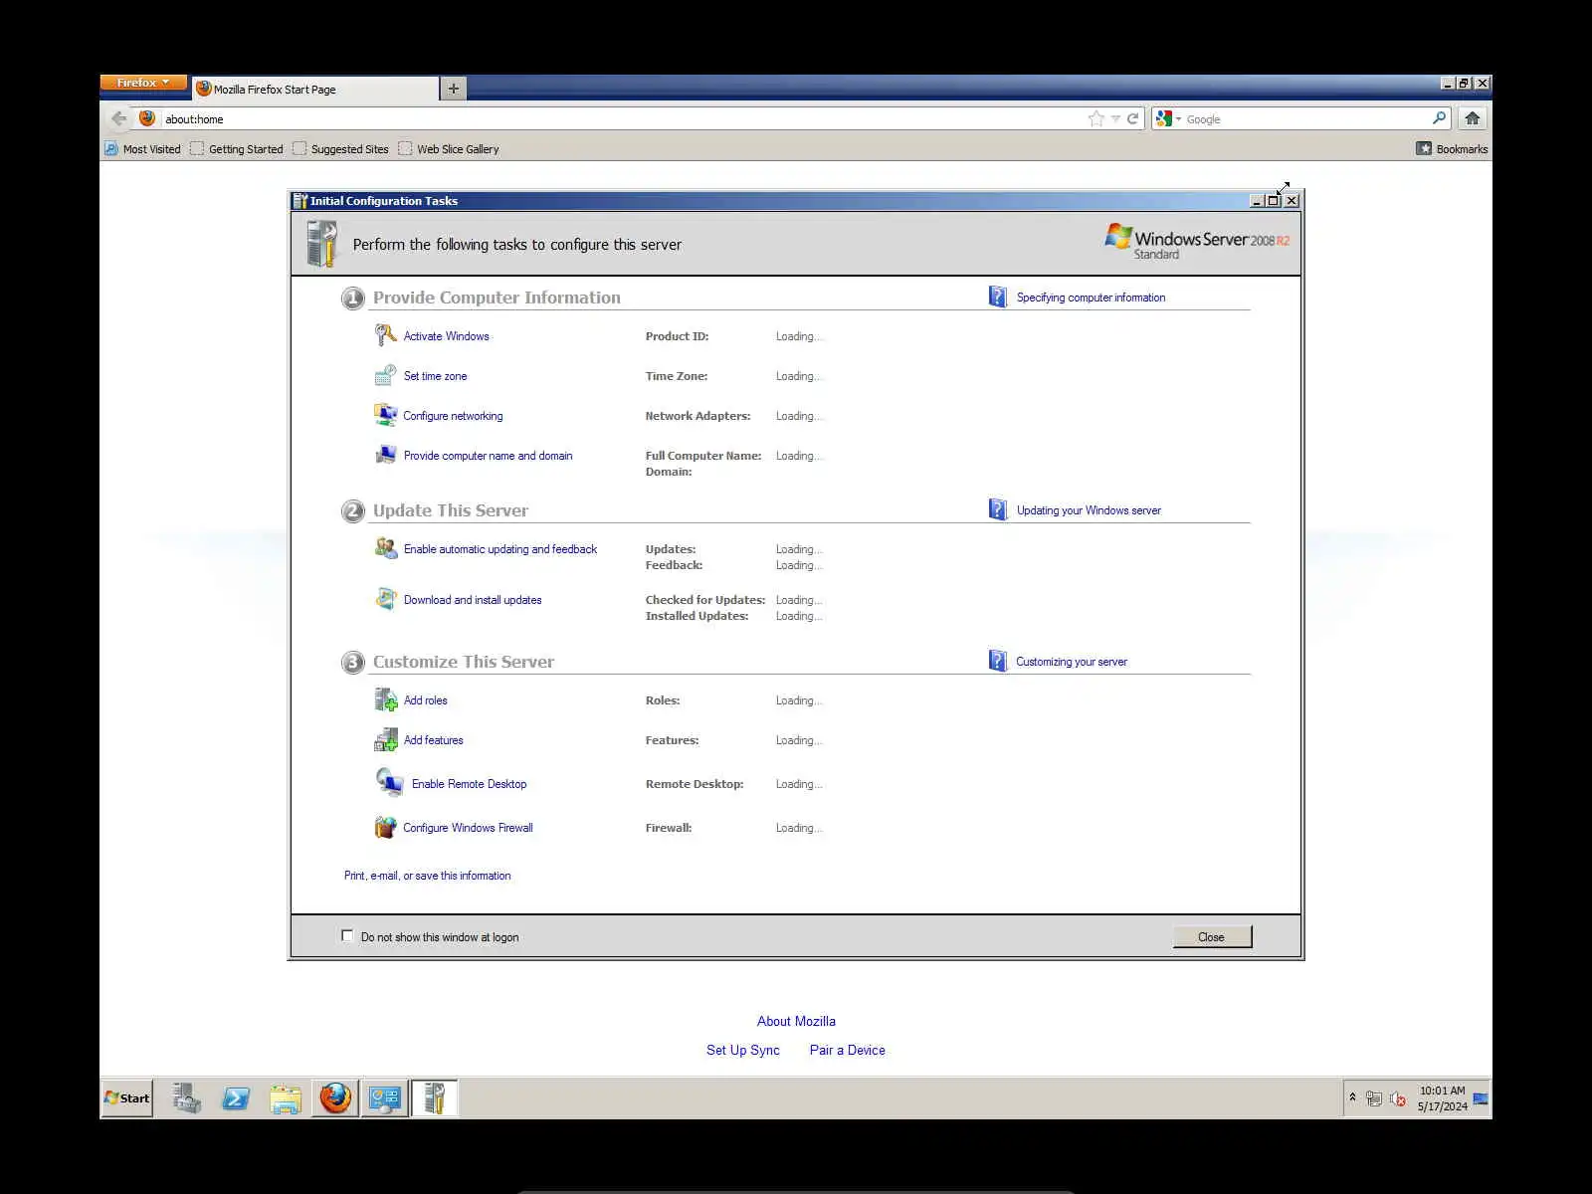Open the Bookmarks menu button

click(x=1453, y=149)
